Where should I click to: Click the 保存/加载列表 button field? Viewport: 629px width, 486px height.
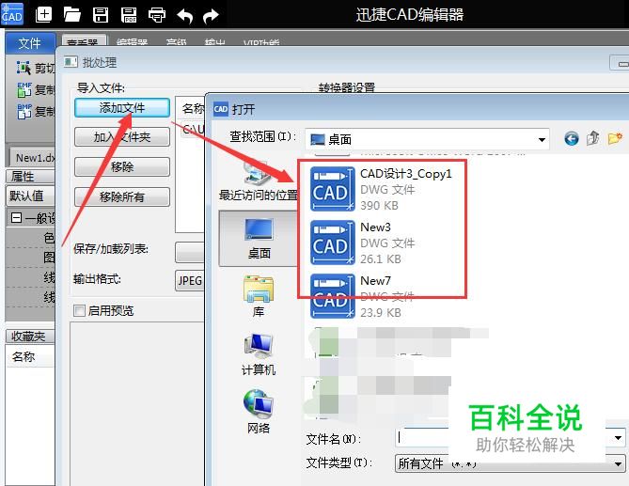tap(190, 252)
